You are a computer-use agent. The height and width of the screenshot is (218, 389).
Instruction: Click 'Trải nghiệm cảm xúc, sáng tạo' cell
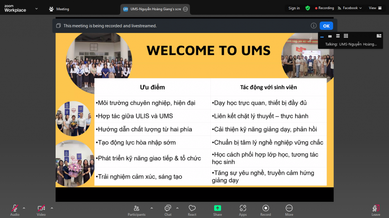click(139, 177)
